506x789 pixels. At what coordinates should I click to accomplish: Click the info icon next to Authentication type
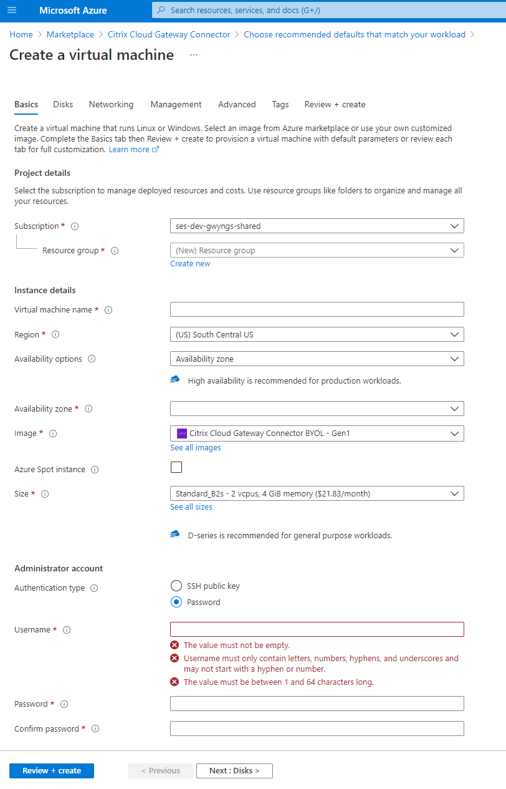(x=94, y=588)
